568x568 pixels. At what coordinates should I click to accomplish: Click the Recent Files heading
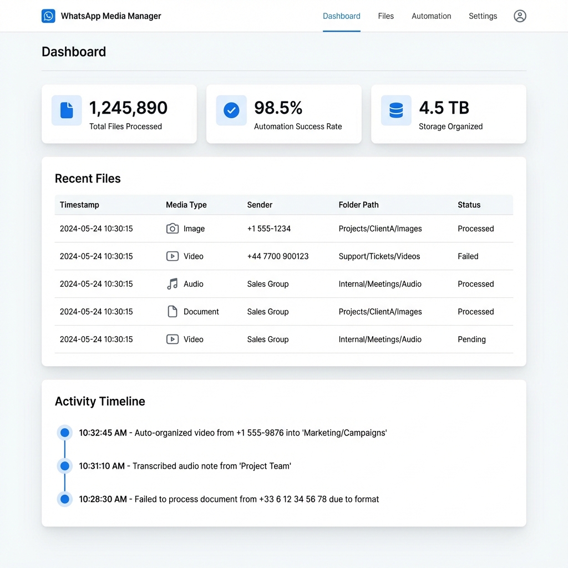tap(88, 179)
